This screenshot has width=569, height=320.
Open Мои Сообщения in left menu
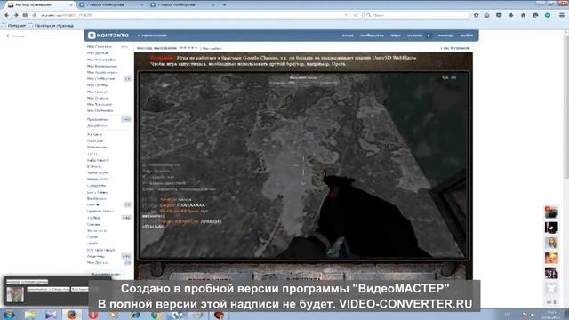tap(100, 79)
